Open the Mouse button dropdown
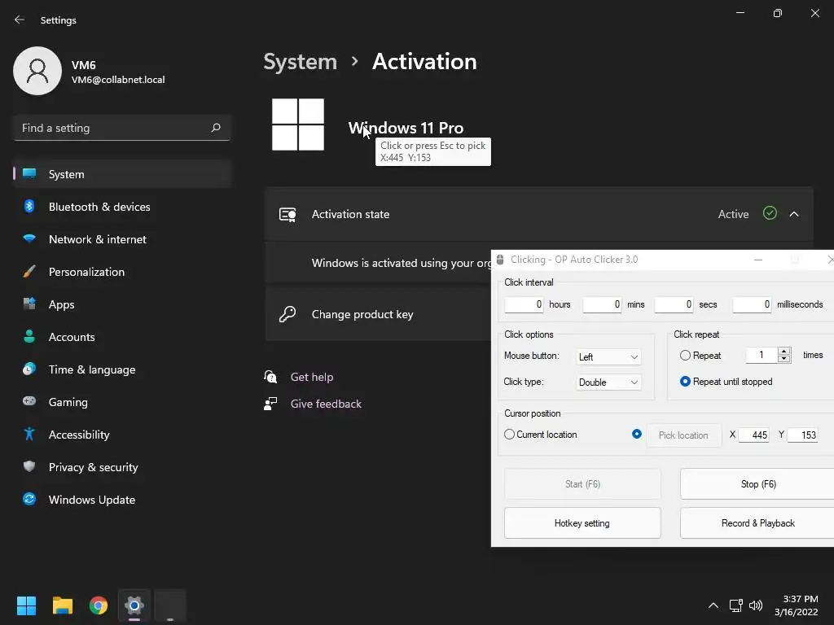 point(608,356)
